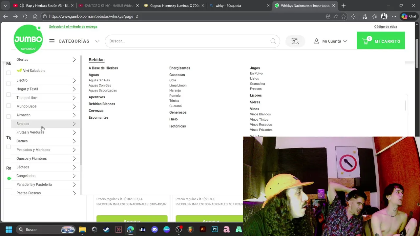
Task: Open Código de ética link
Action: coord(386,27)
